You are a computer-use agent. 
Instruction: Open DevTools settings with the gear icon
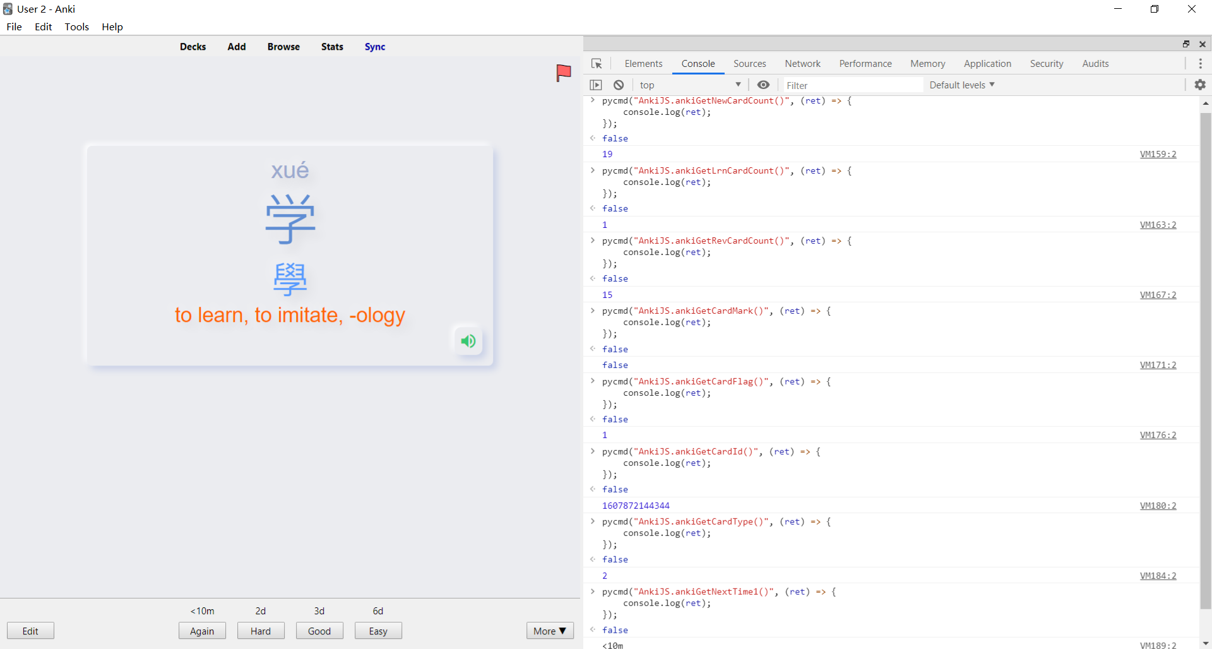pyautogui.click(x=1201, y=85)
